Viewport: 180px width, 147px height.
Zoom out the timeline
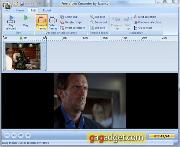[x=99, y=22]
